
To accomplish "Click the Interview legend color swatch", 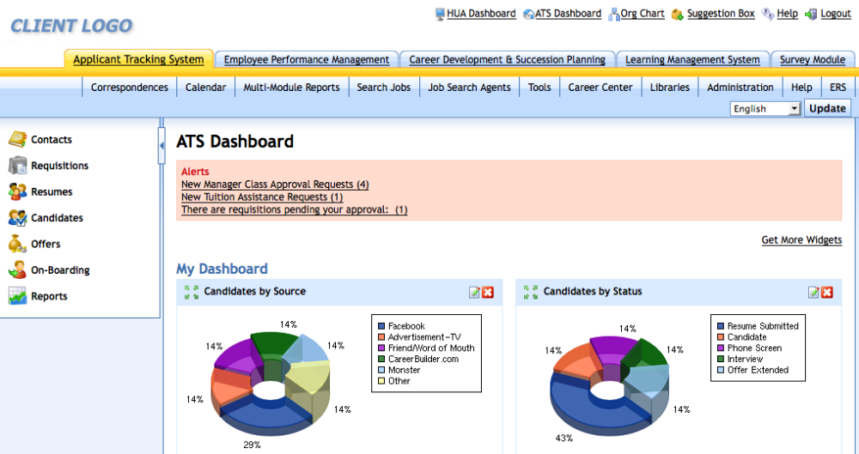I will (x=721, y=360).
